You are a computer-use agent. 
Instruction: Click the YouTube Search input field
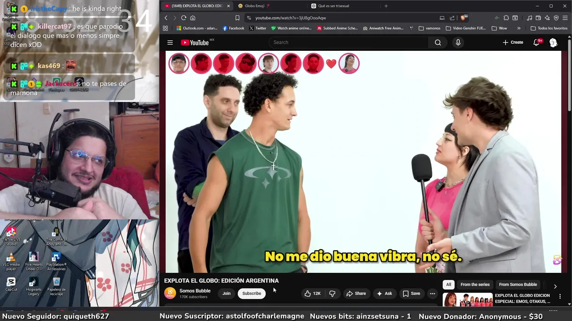[x=349, y=42]
